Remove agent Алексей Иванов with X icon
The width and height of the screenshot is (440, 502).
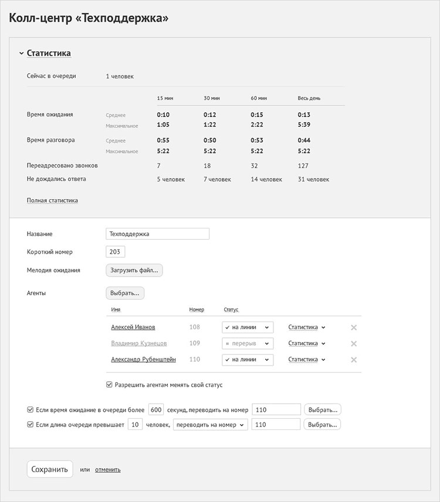tap(354, 327)
